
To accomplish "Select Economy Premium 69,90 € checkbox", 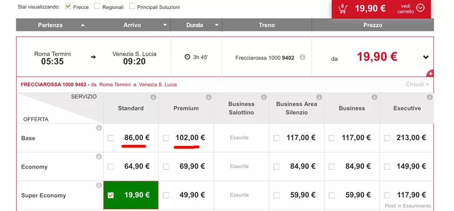I will 166,167.
